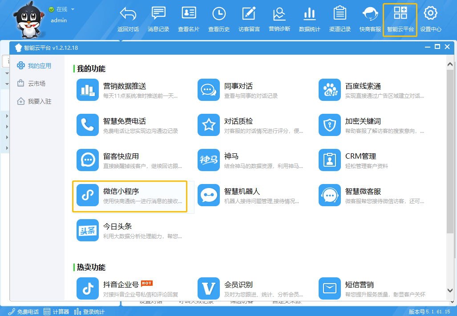Open the 微信小程序 app entry
Viewport: 457px width, 316px height.
(129, 196)
